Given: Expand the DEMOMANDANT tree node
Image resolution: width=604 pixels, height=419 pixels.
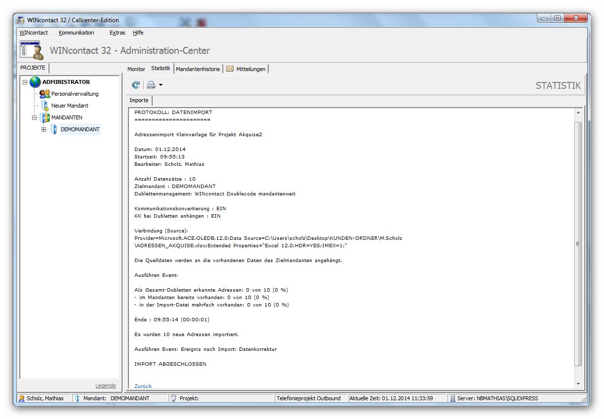Looking at the screenshot, I should [x=44, y=129].
